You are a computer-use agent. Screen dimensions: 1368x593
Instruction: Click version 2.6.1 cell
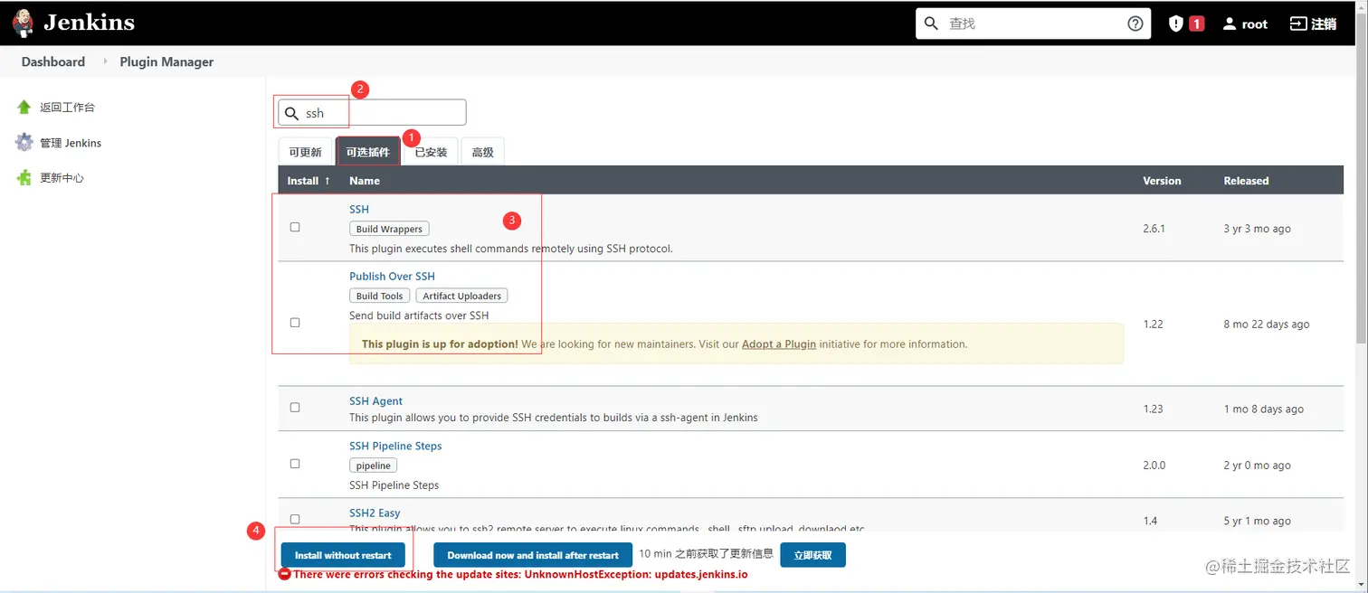pos(1154,229)
